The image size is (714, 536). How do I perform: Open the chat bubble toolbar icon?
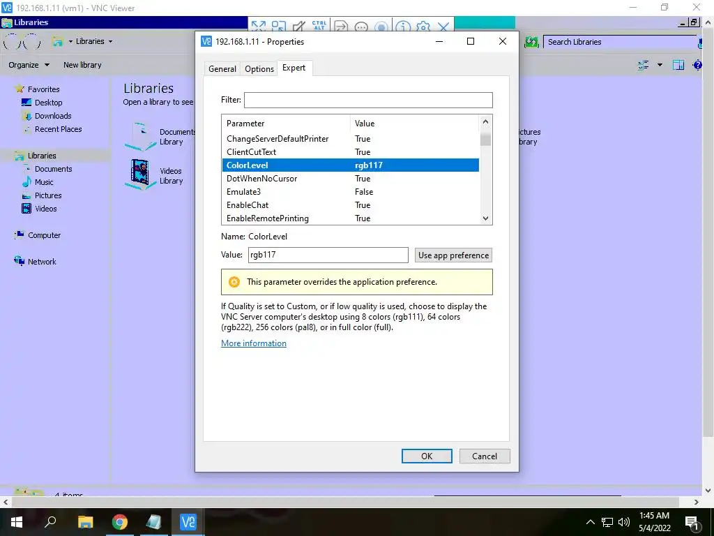[x=361, y=27]
